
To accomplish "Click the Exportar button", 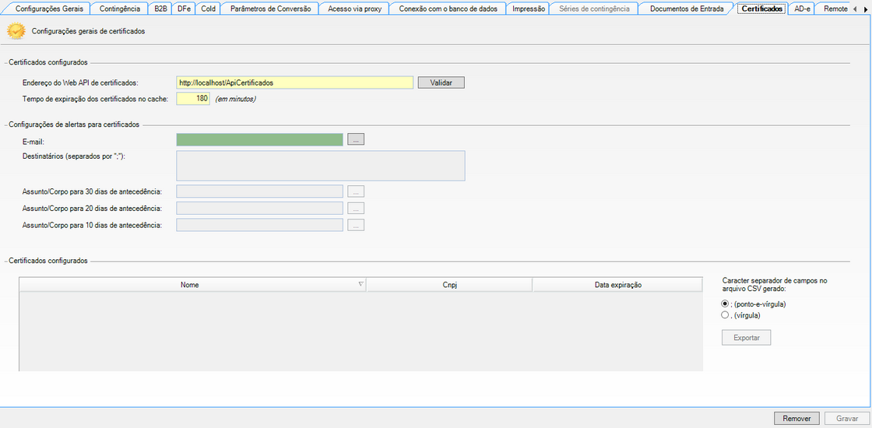I will pyautogui.click(x=747, y=338).
